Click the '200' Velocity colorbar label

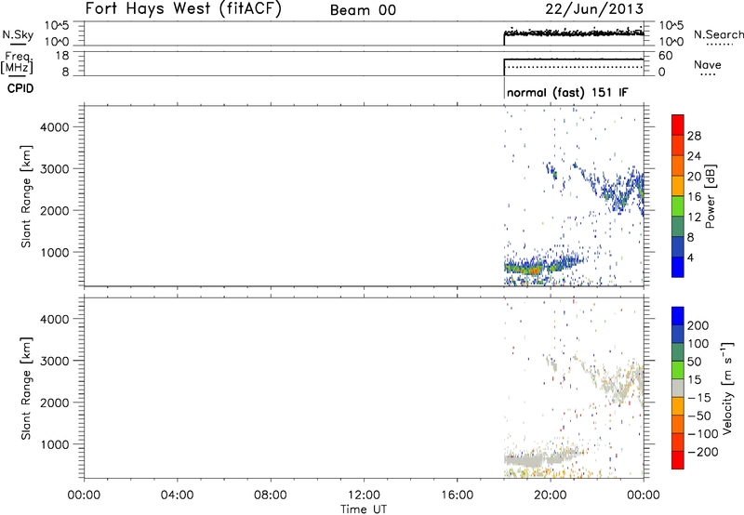698,325
